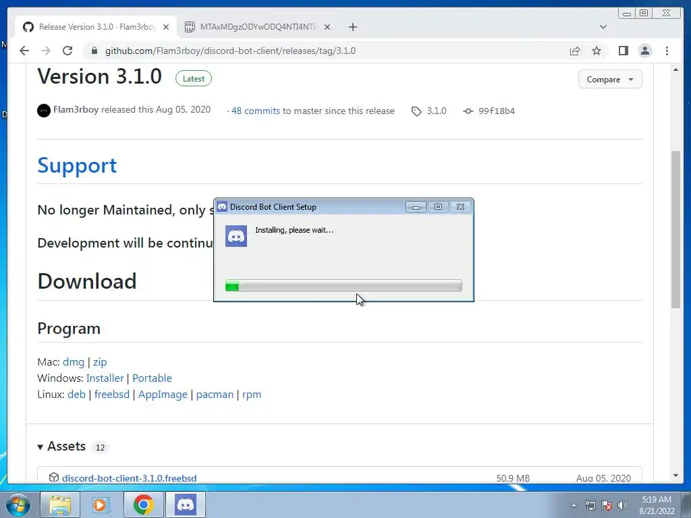The width and height of the screenshot is (691, 518).
Task: Download the Linux deb package
Action: (76, 394)
